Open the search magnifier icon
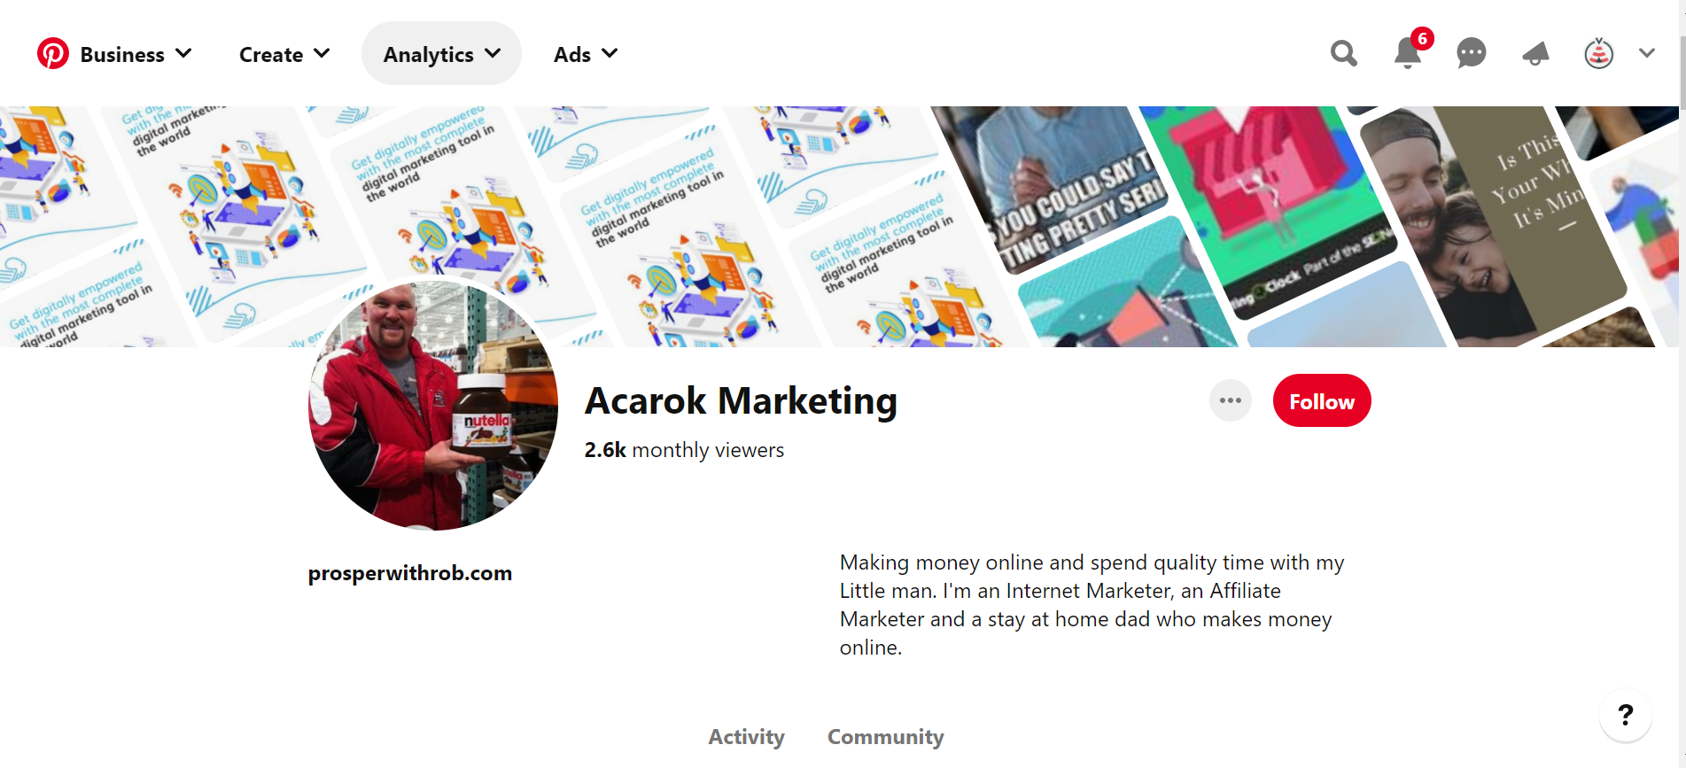Image resolution: width=1686 pixels, height=768 pixels. (x=1343, y=54)
